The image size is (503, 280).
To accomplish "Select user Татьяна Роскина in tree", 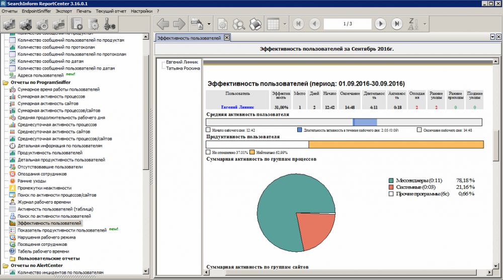I will tap(183, 68).
